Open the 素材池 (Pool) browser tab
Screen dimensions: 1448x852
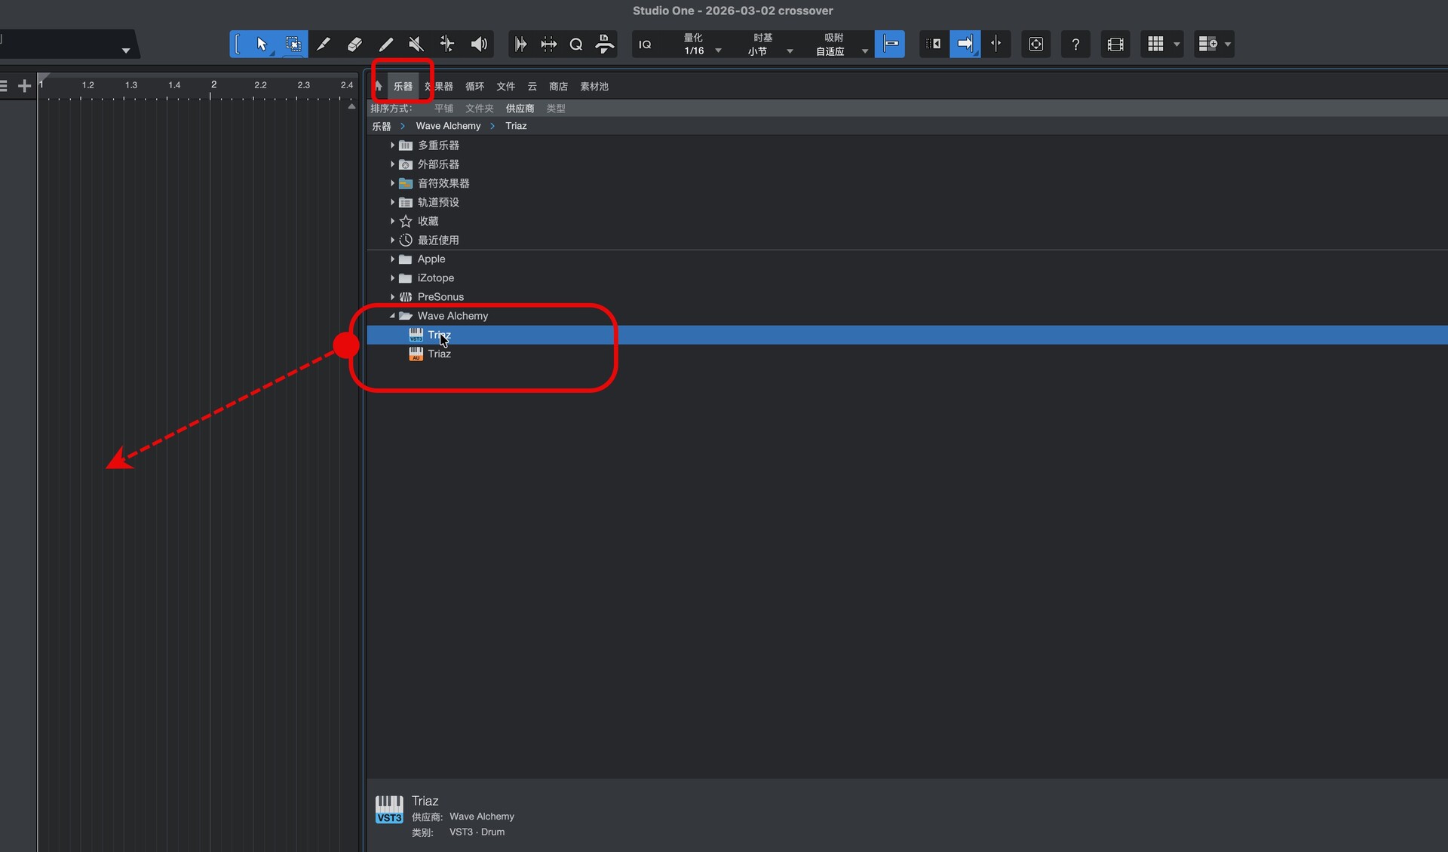(594, 87)
